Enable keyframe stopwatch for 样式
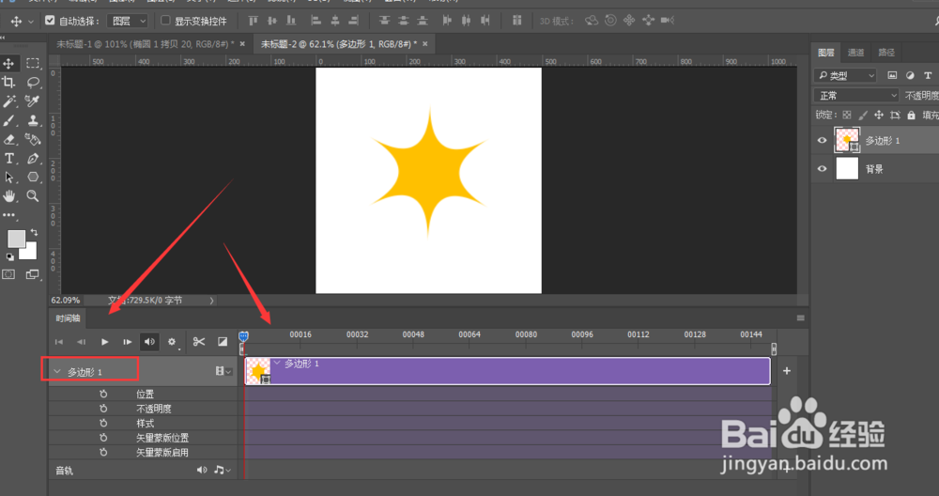Screen dimensions: 939x496 pos(103,423)
